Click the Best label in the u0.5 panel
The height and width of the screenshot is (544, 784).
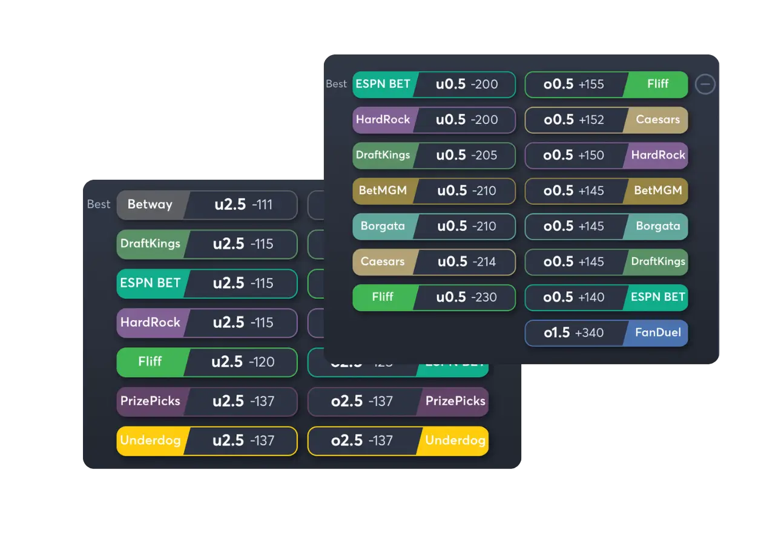[337, 84]
